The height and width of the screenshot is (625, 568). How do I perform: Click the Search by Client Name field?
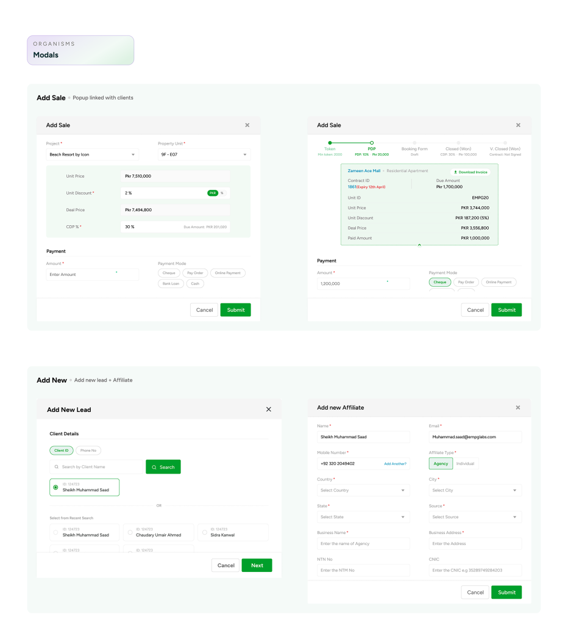96,467
